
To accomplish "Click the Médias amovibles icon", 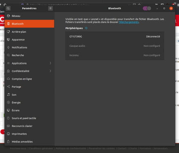I will click(x=9, y=142).
